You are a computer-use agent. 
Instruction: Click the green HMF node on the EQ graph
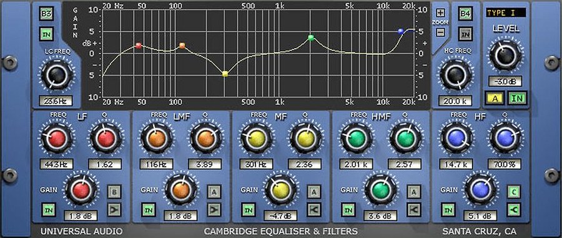311,37
